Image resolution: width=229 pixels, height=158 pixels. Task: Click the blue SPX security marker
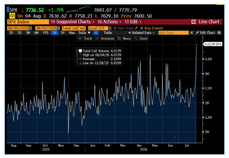(x=8, y=10)
